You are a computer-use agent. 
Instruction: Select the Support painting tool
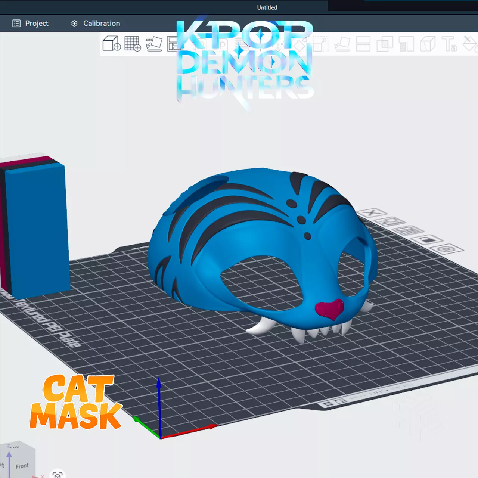point(406,44)
